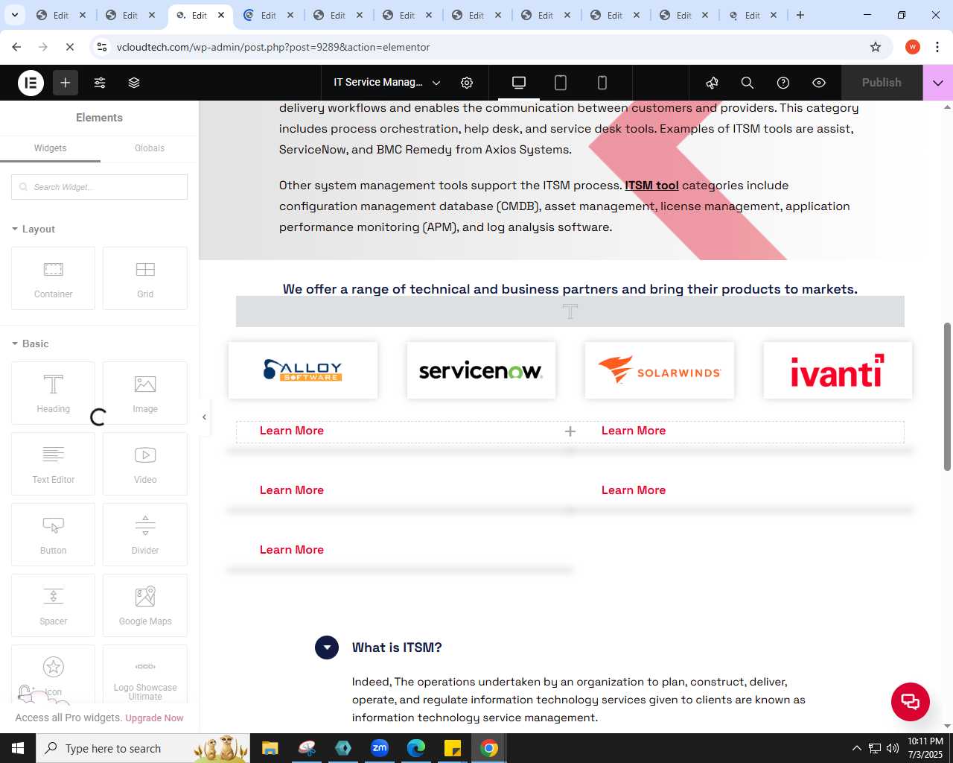Focus the Search Widget input field
The width and height of the screenshot is (953, 763).
click(x=99, y=187)
